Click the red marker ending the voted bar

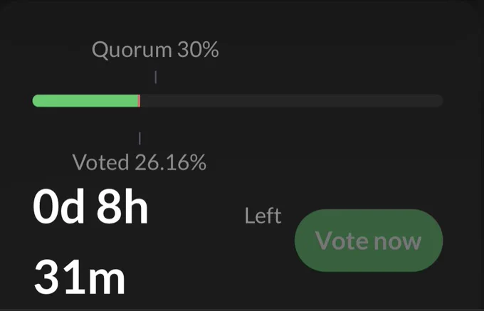pos(140,101)
